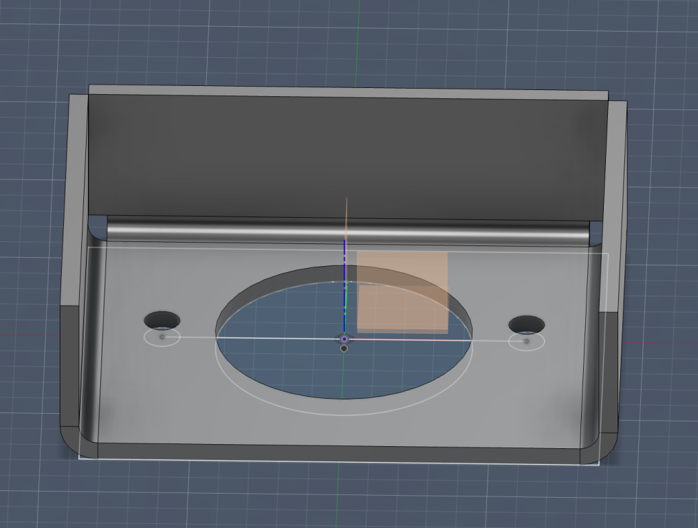Click the right small mounting hole

527,324
